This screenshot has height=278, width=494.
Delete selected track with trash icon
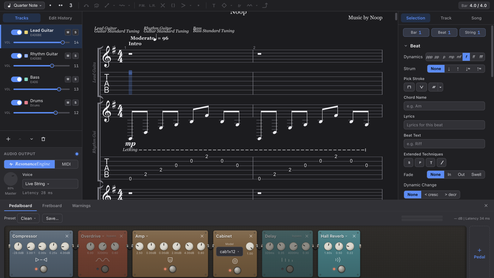coord(43,139)
